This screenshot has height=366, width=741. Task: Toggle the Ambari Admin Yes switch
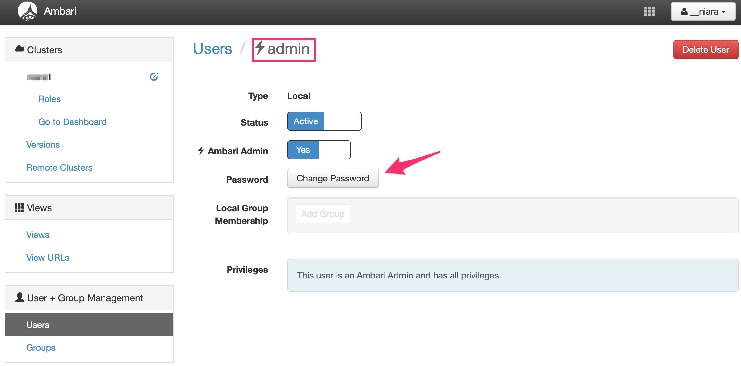[319, 150]
